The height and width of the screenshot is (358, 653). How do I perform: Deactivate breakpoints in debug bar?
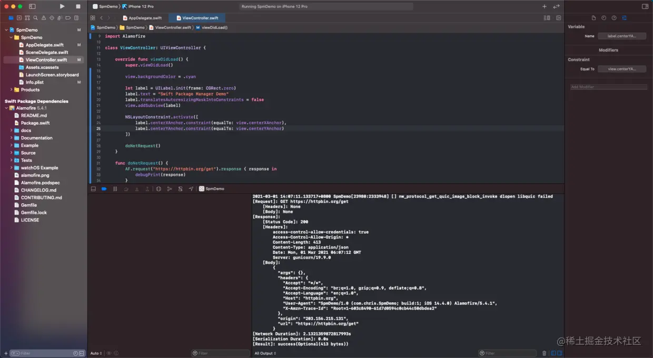click(x=104, y=189)
